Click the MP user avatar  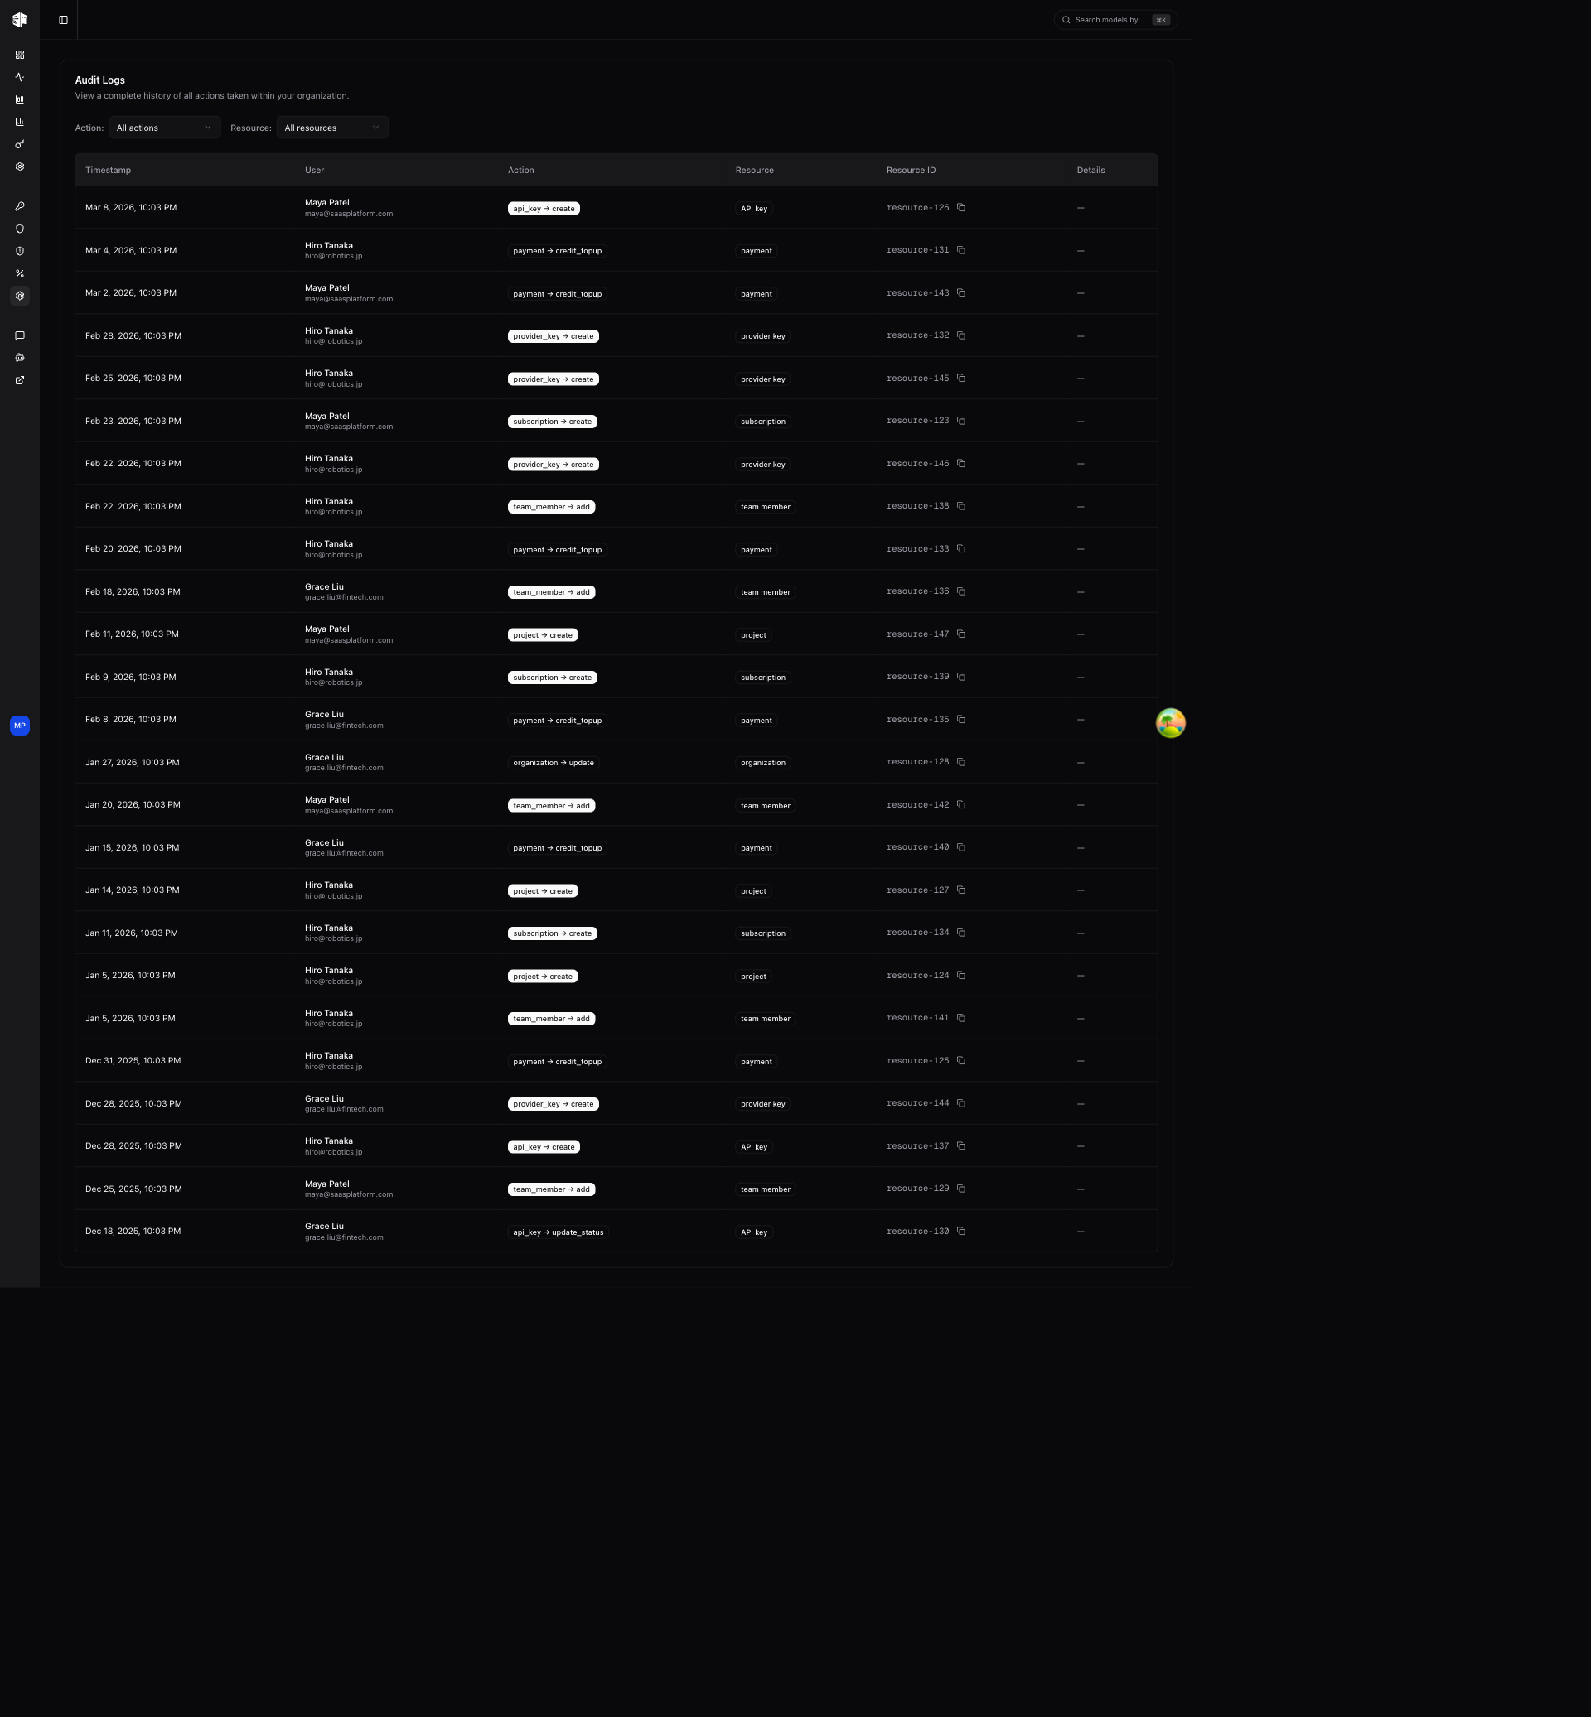(20, 726)
